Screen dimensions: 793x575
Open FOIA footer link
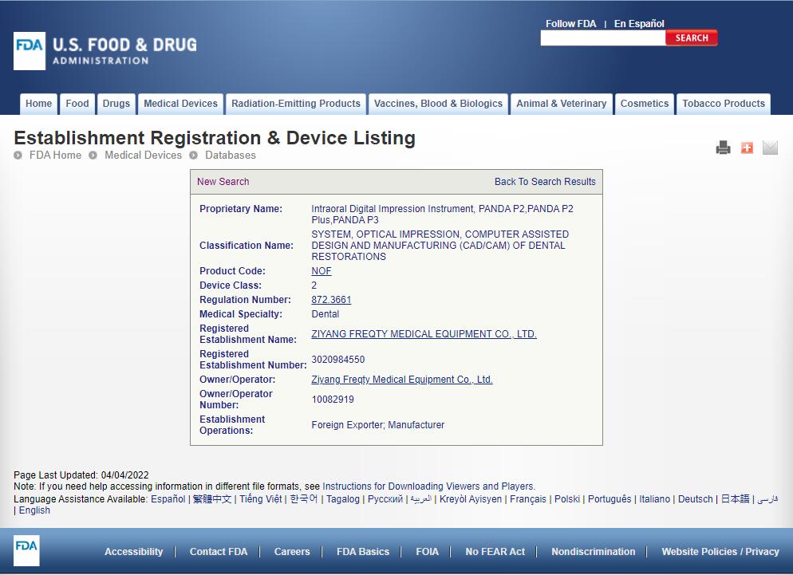pos(428,552)
